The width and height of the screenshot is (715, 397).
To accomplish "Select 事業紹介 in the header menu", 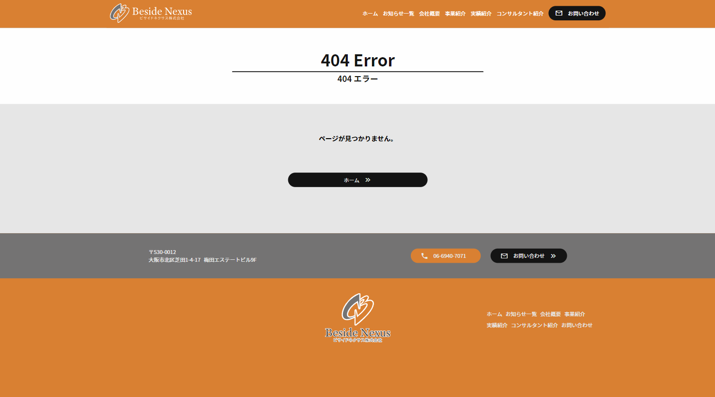I will (x=455, y=14).
